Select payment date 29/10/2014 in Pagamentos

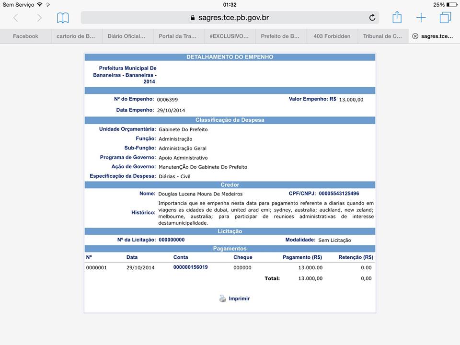tap(140, 267)
